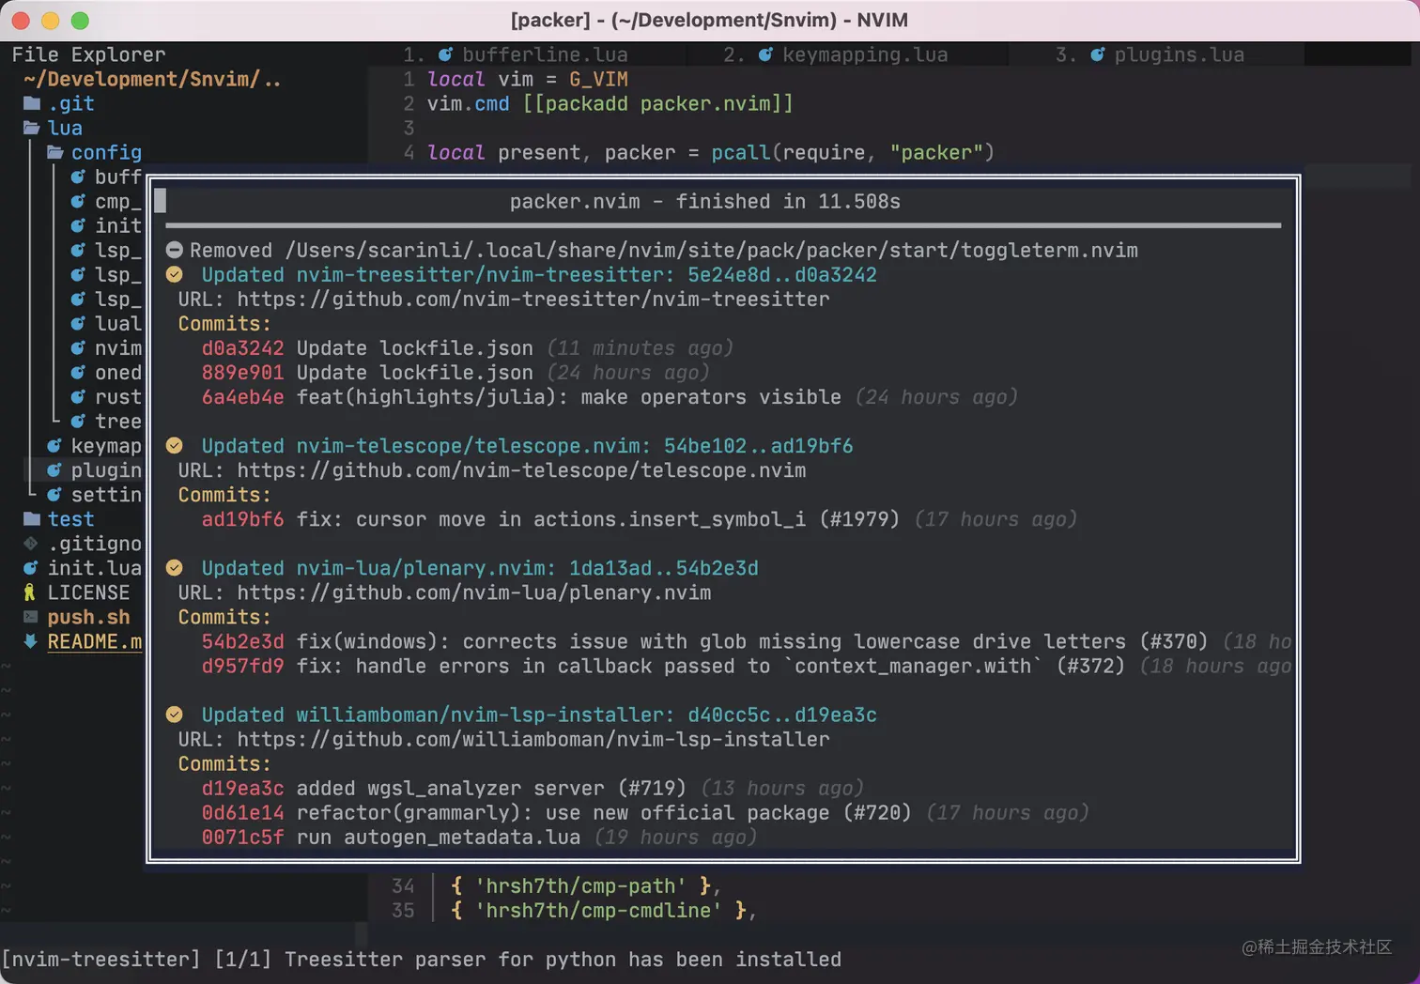The width and height of the screenshot is (1420, 984).
Task: Click the Lua icon beside the settin file
Action: 54,494
